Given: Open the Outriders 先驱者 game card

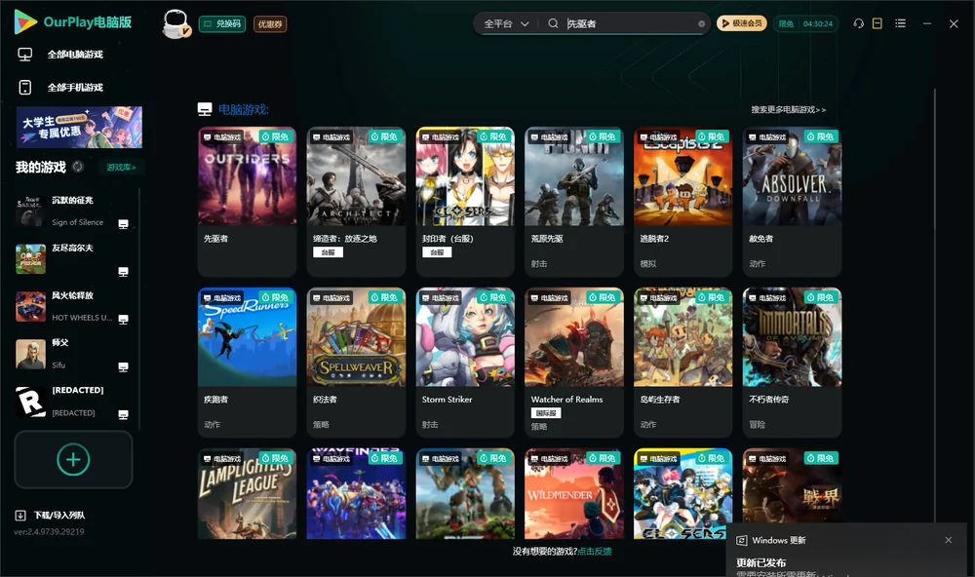Looking at the screenshot, I should coord(247,202).
